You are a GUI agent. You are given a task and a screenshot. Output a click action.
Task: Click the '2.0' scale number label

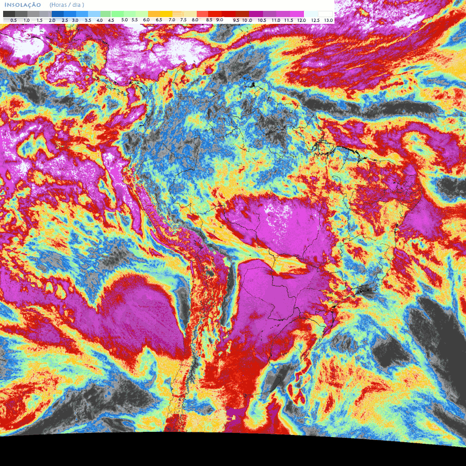pos(52,20)
